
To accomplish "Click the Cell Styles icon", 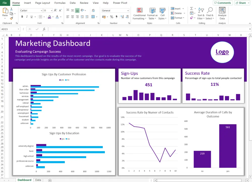I will [163, 14].
